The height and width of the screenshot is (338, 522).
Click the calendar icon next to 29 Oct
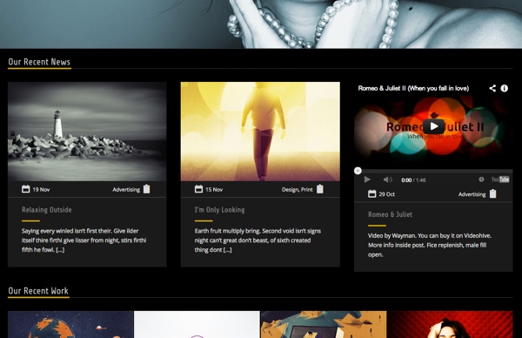point(371,193)
